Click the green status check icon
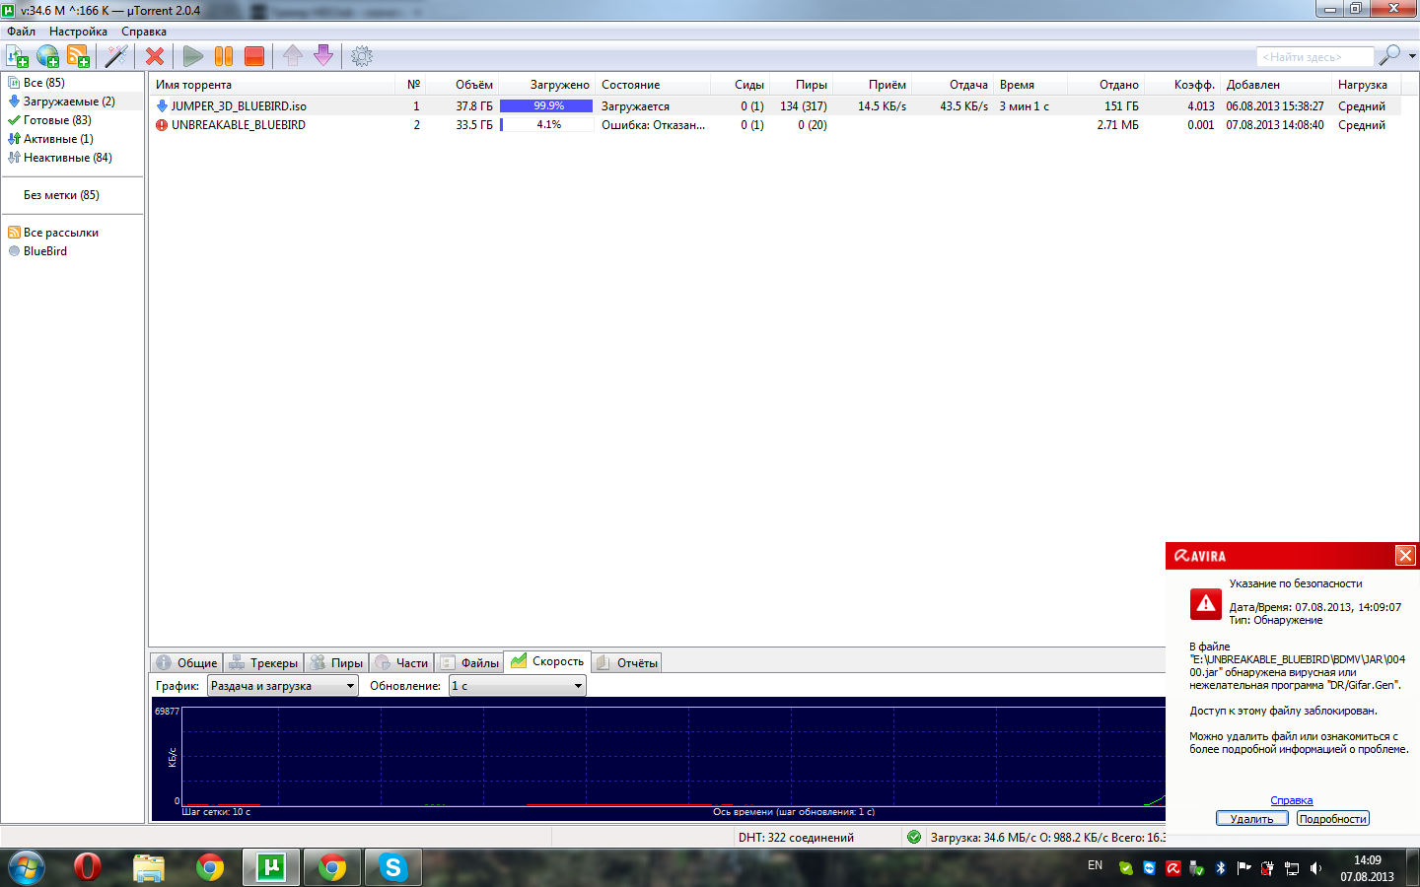The height and width of the screenshot is (887, 1420). pyautogui.click(x=914, y=837)
